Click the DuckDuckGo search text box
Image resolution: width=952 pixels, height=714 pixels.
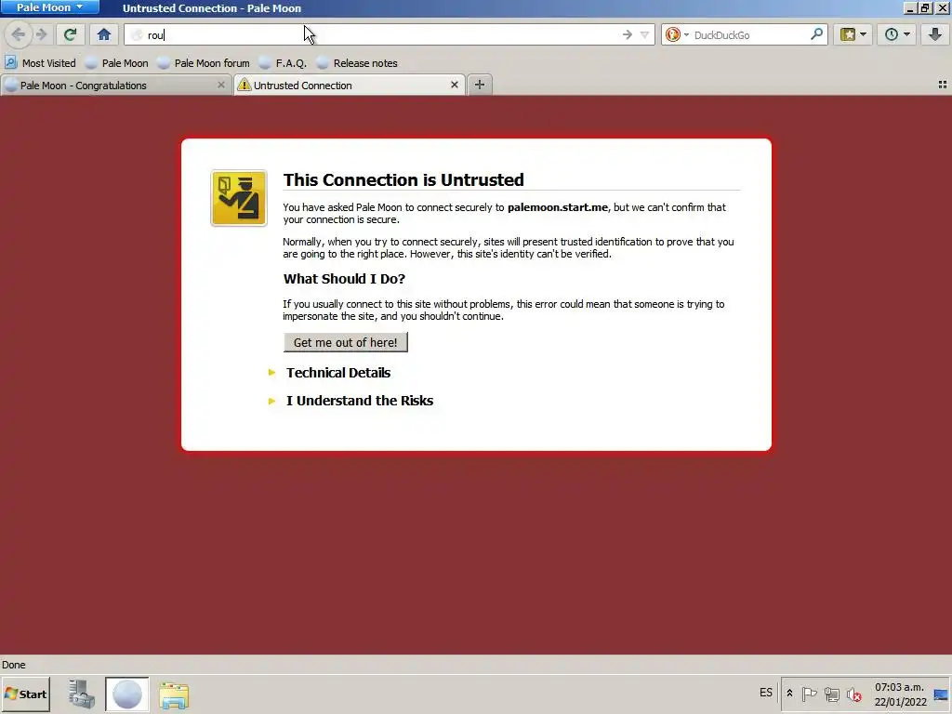click(x=749, y=35)
